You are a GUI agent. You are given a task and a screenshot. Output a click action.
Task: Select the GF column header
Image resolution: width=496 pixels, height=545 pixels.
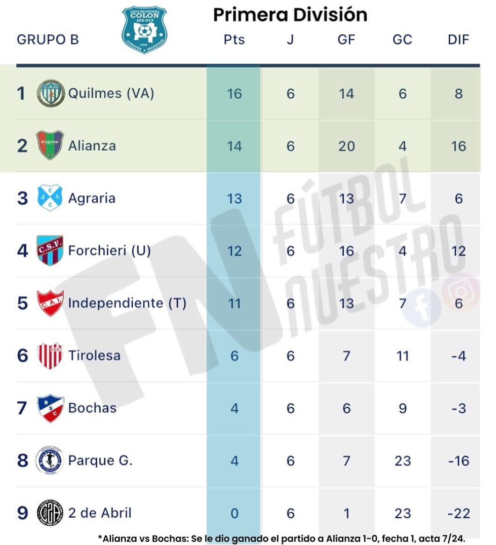[346, 39]
